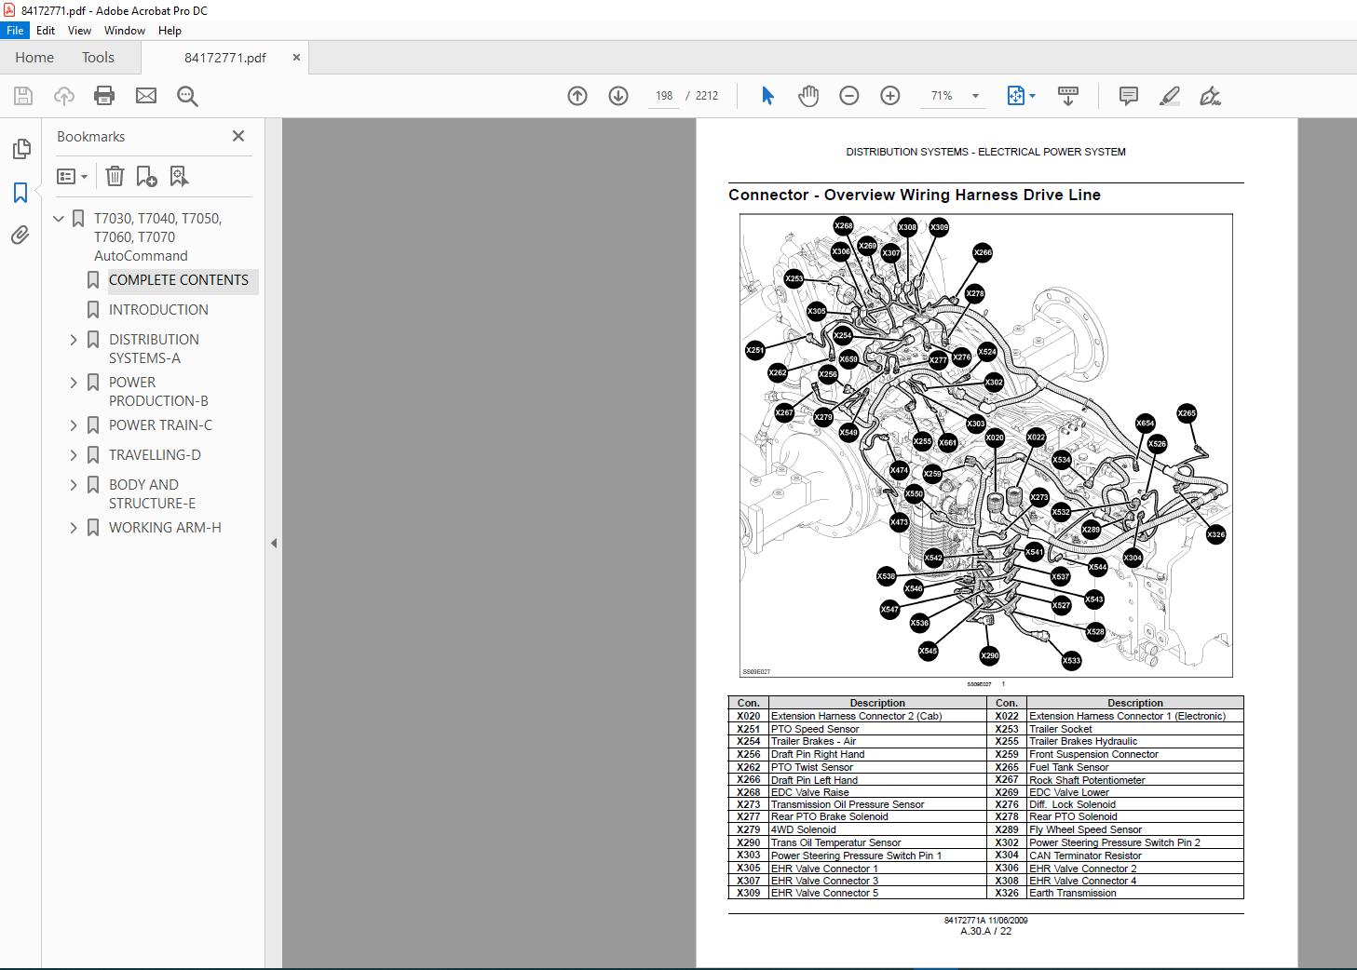Image resolution: width=1357 pixels, height=970 pixels.
Task: Toggle the Bookmarks panel sidebar icon
Action: pos(20,193)
